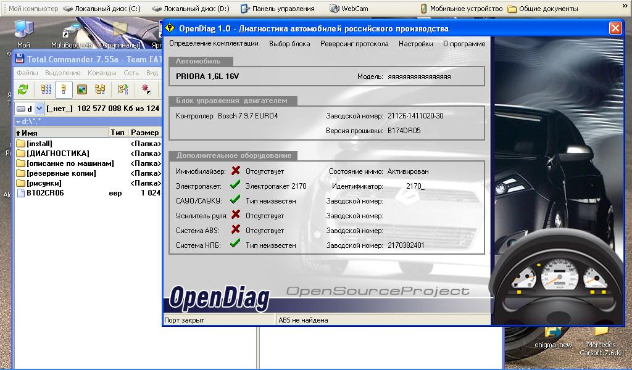Sort by Имя column header
632x370 pixels.
pyautogui.click(x=62, y=133)
